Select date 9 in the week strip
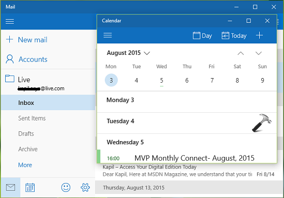The image size is (284, 198). 262,80
